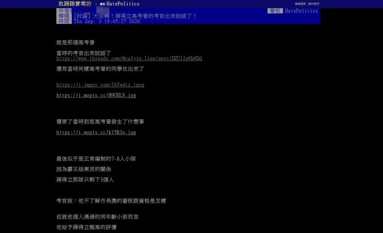Click the line 但就他個人遇過的同年齡小孩而言
The width and height of the screenshot is (383, 233).
98,217
